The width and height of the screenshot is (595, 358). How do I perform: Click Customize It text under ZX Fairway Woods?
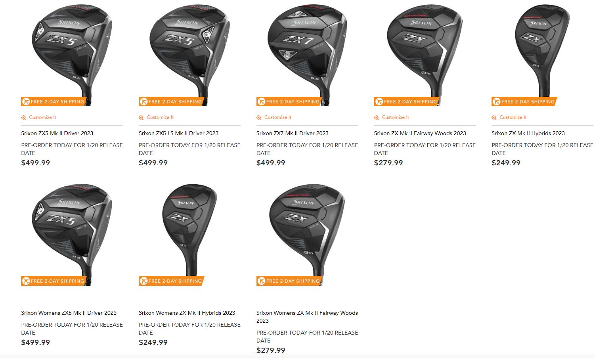click(x=396, y=117)
